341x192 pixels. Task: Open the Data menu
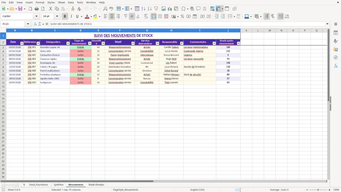pyautogui.click(x=71, y=2)
